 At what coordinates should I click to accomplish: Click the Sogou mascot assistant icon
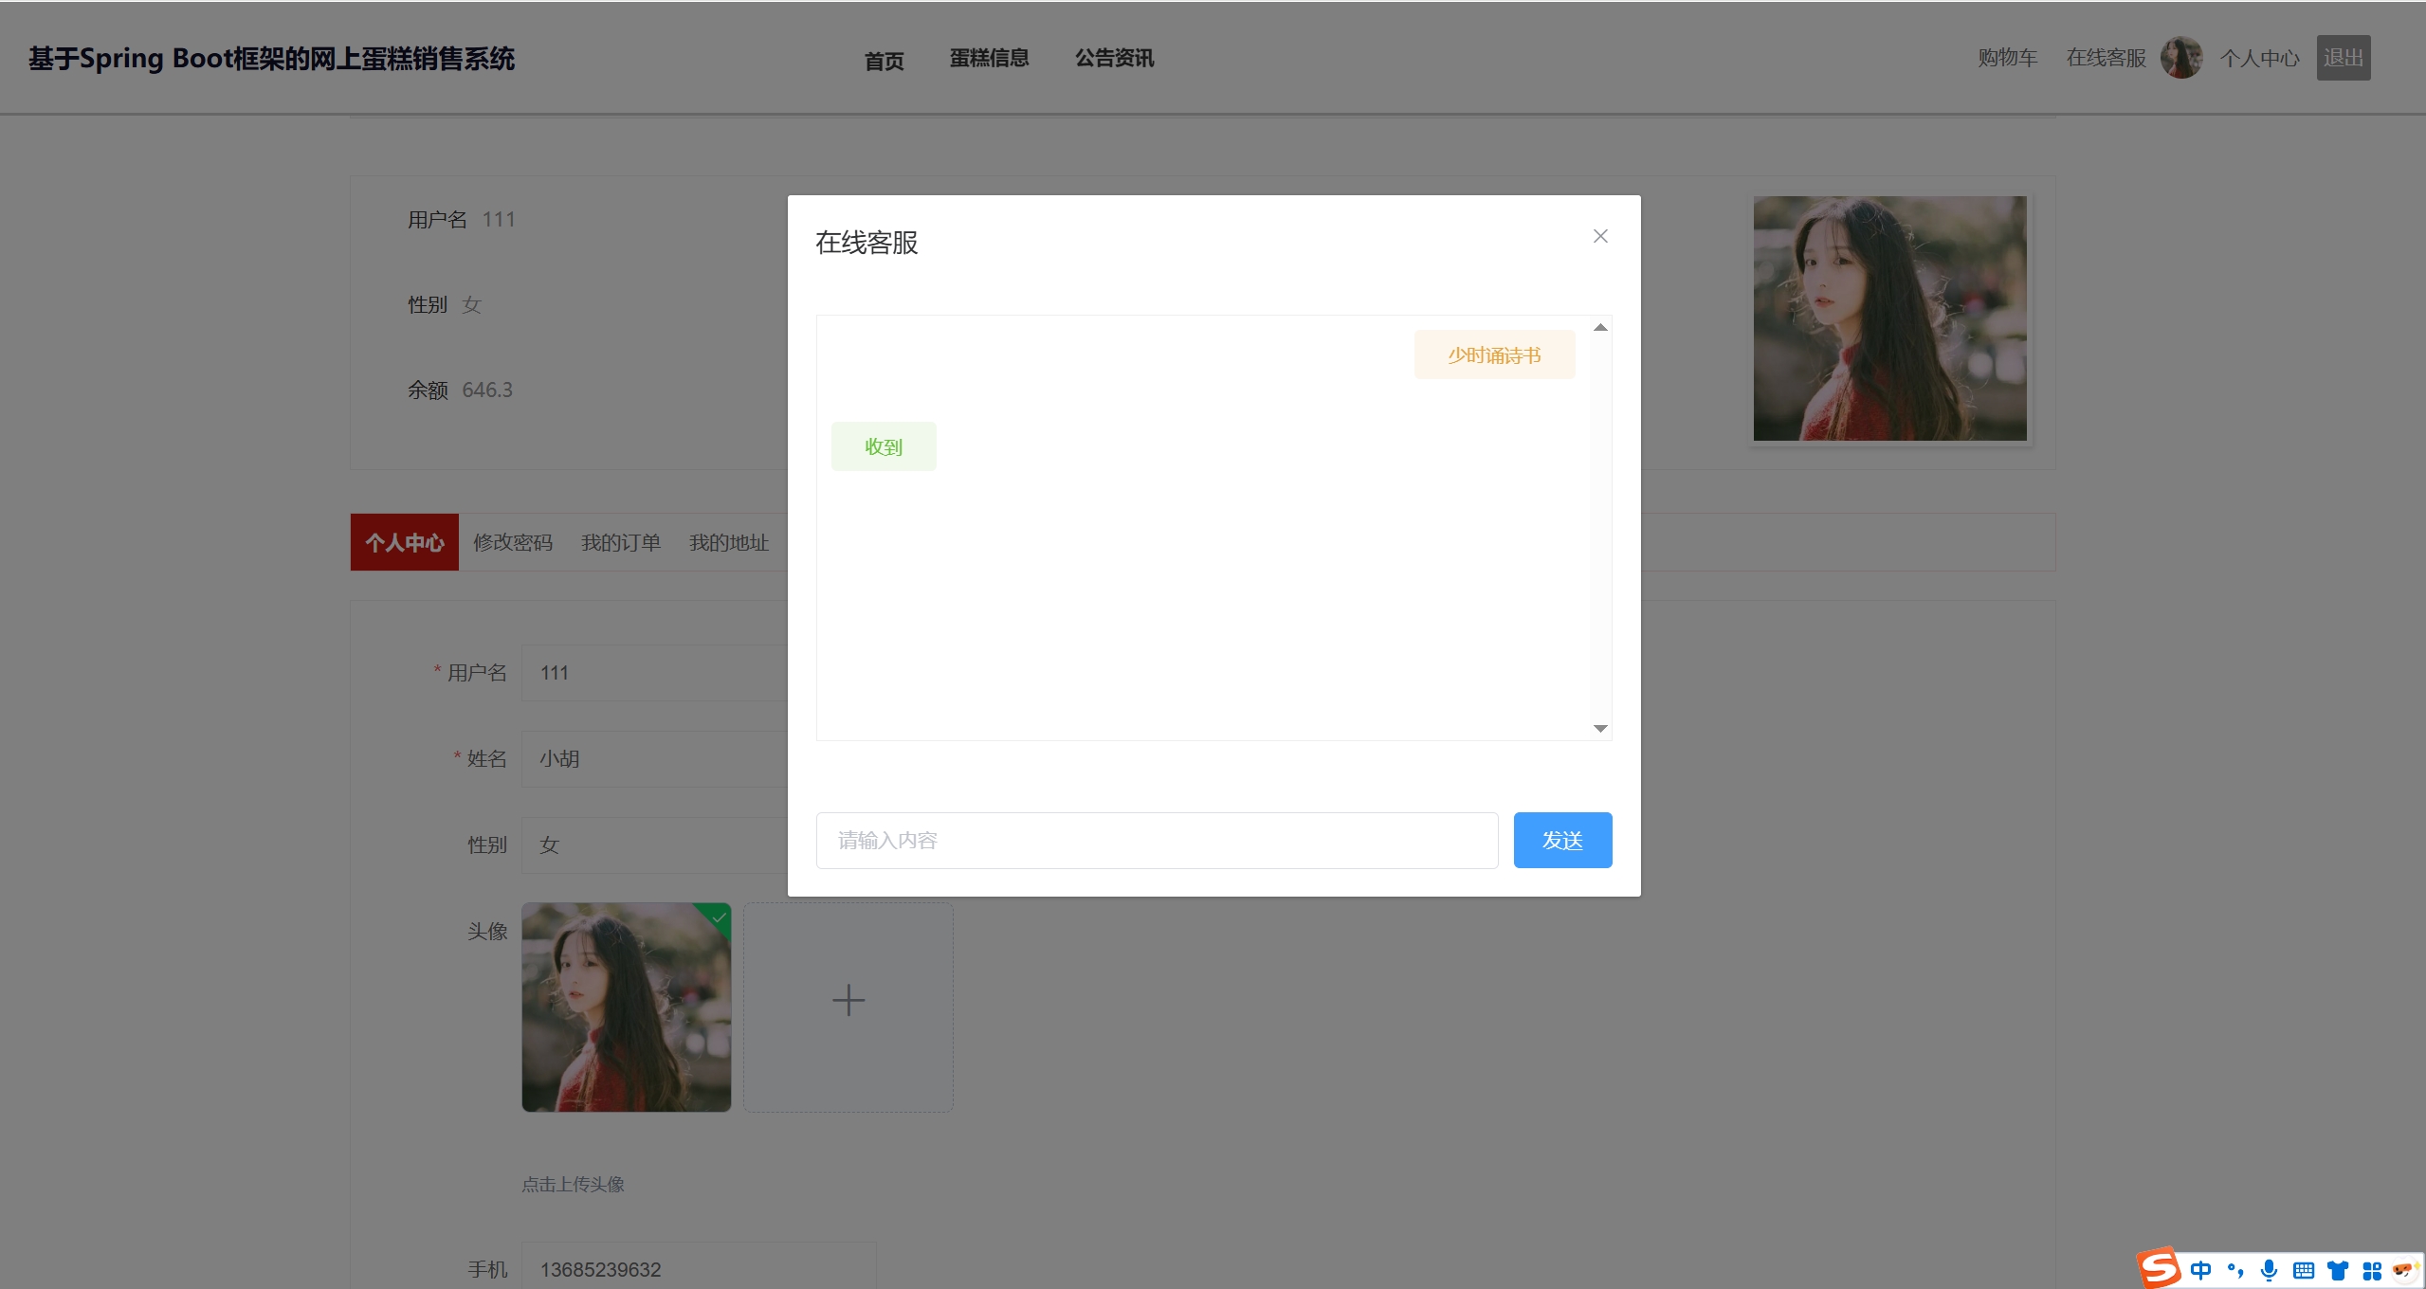(2404, 1270)
